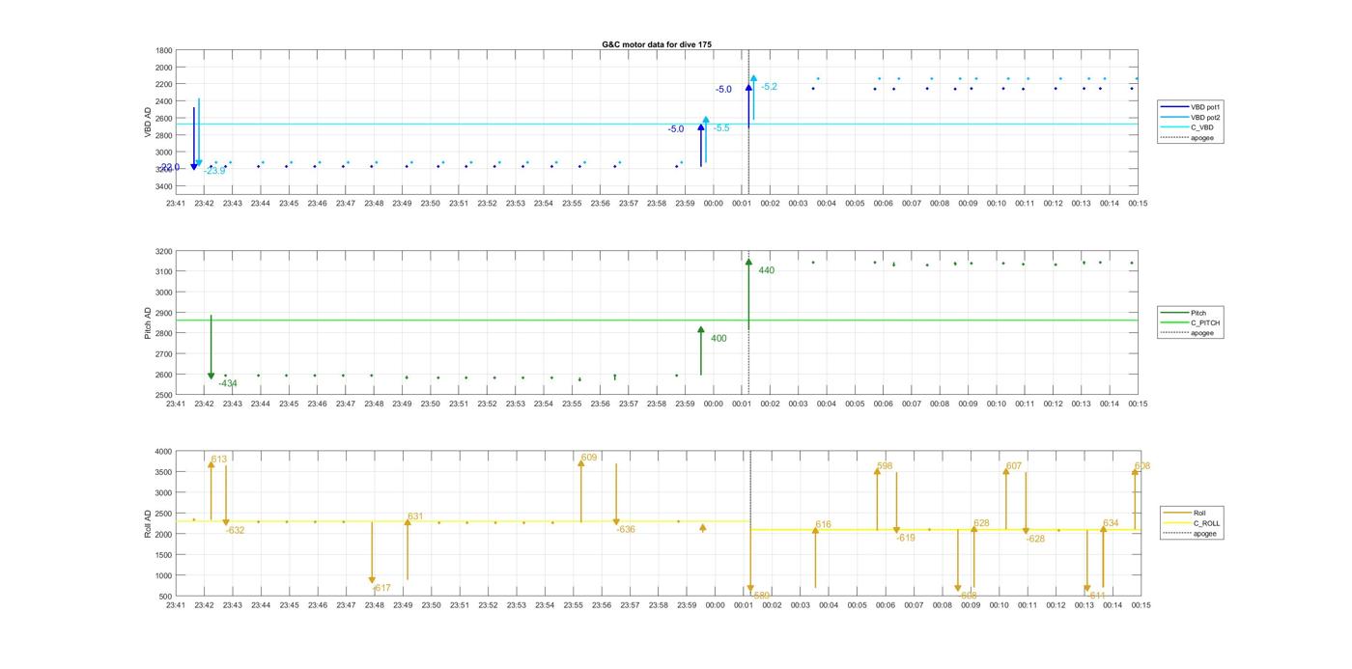Click the "-636" roll data label
This screenshot has height=669, width=1352.
pos(626,529)
